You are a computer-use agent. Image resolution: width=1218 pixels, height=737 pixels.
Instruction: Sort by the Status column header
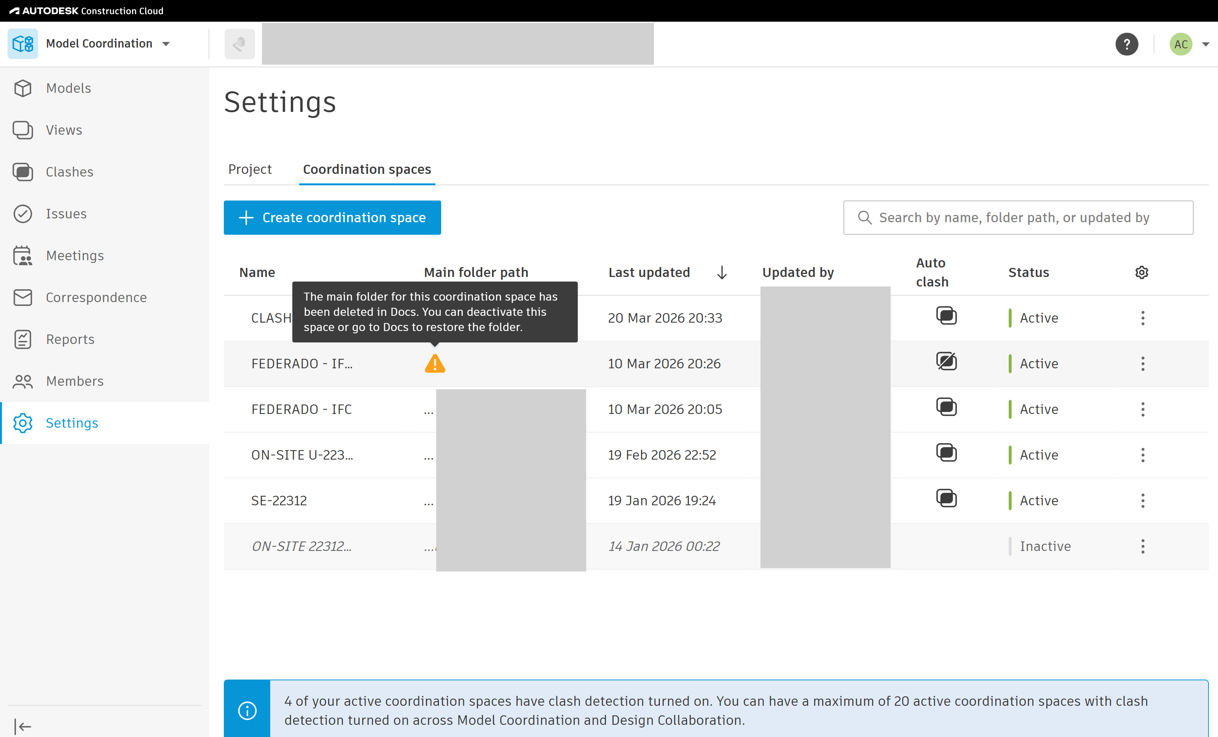[1029, 272]
